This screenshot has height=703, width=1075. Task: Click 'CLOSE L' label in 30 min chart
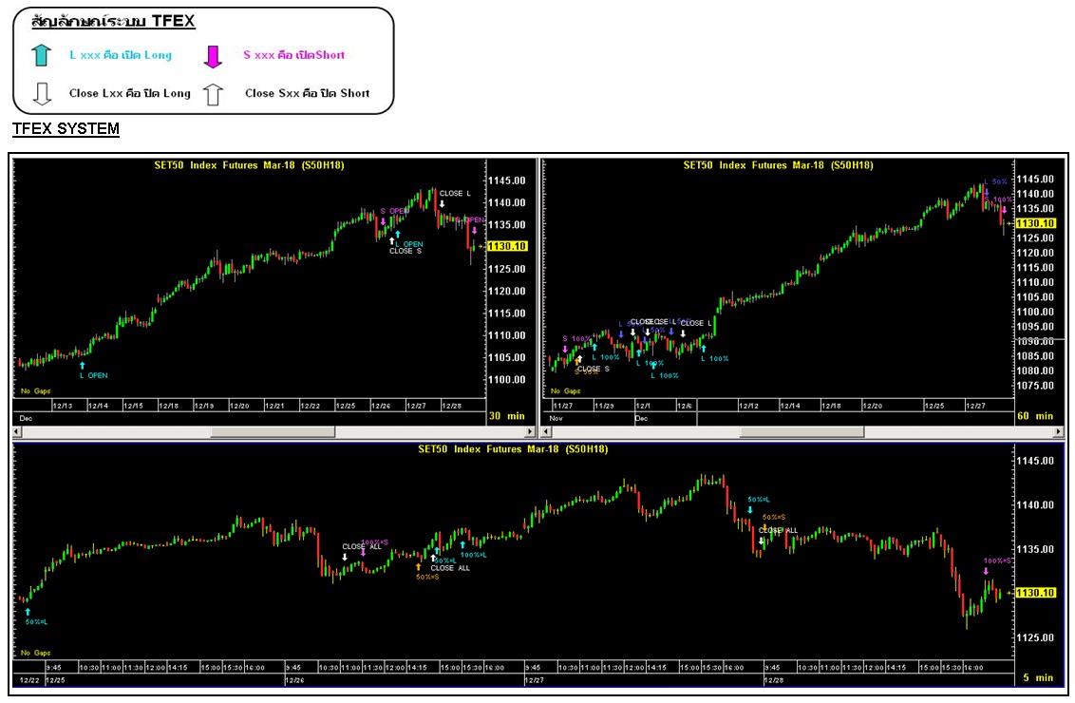click(x=455, y=194)
